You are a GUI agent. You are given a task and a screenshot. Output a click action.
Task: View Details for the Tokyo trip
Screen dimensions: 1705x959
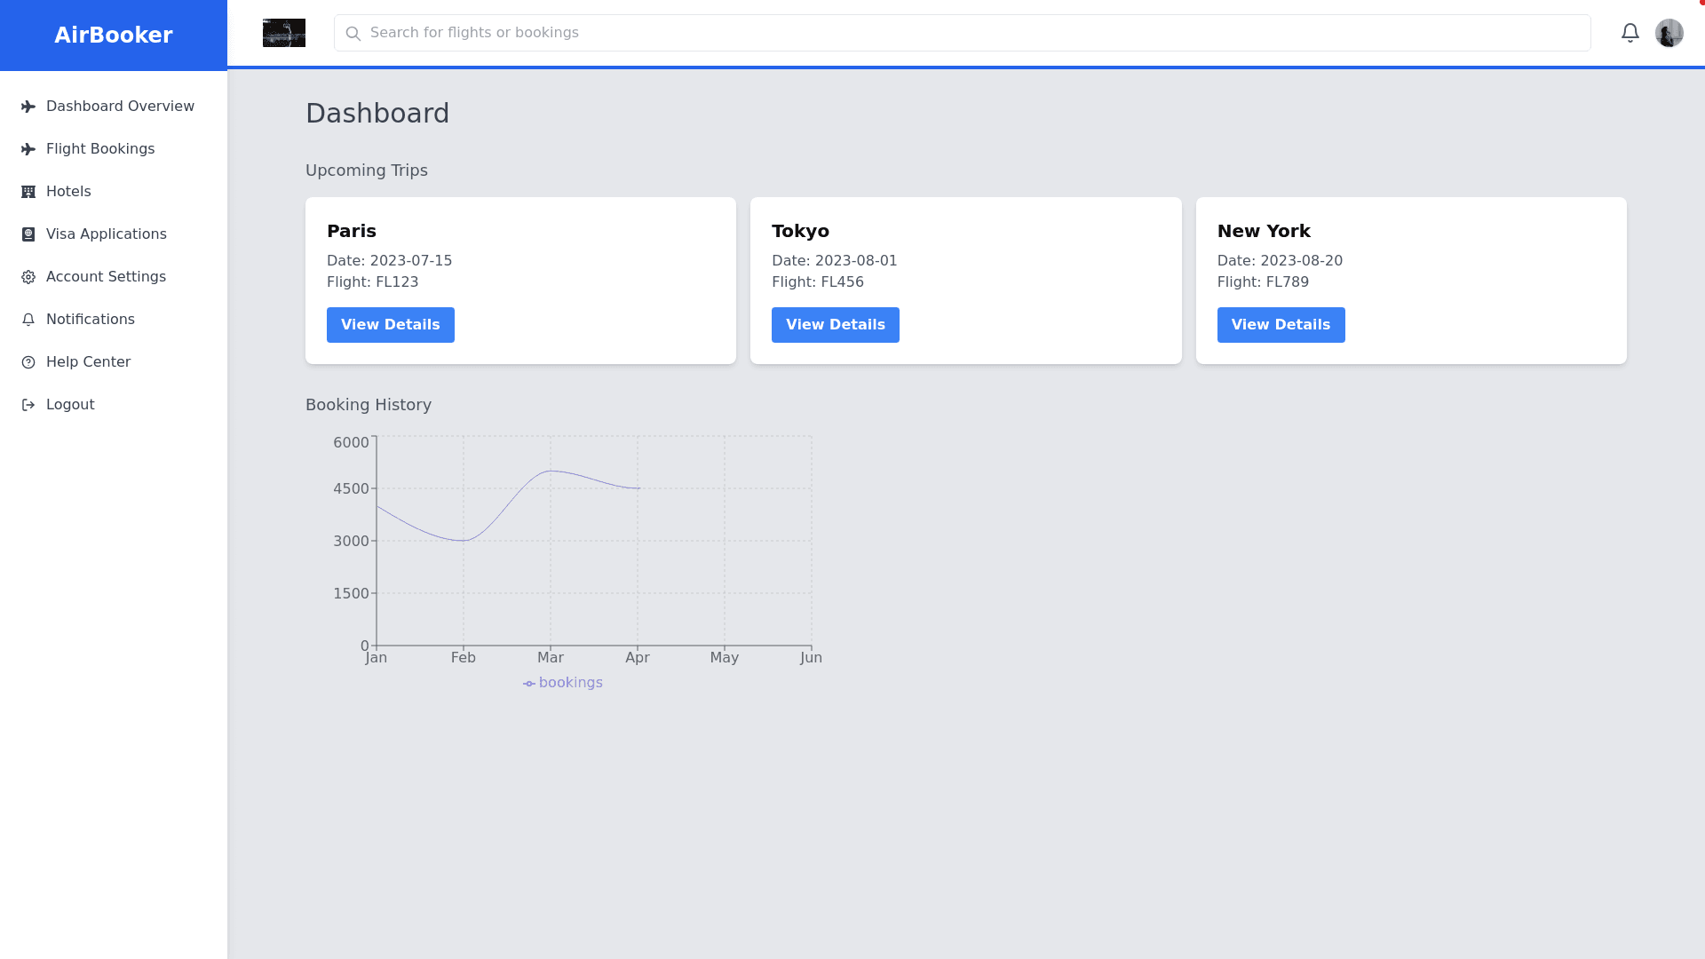coord(835,325)
